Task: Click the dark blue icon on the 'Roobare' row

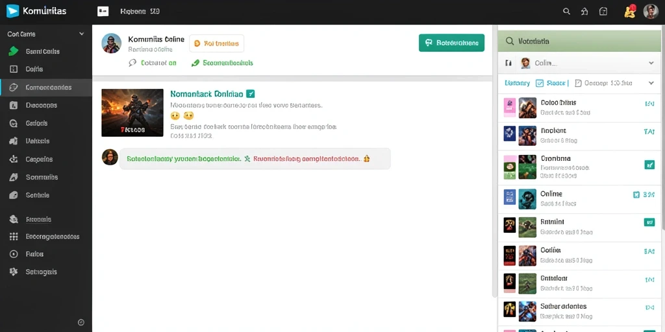Action: point(509,134)
